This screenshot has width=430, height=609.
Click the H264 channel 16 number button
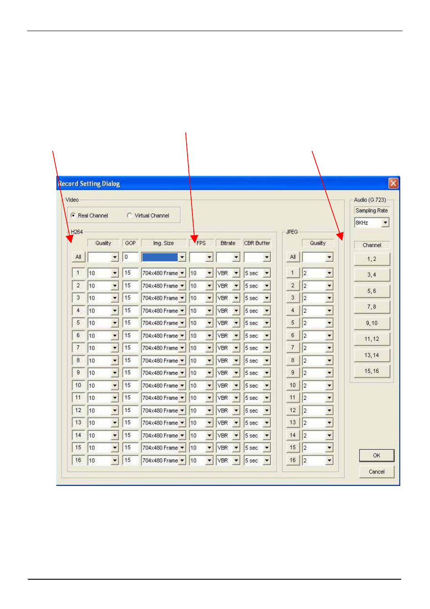point(78,460)
